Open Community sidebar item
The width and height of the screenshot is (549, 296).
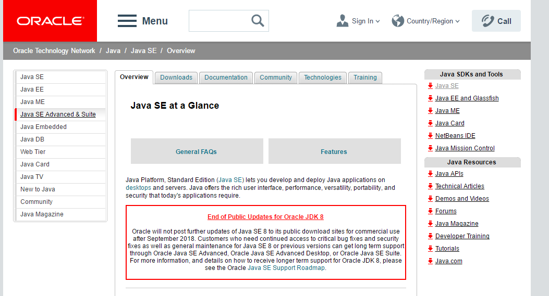point(60,202)
